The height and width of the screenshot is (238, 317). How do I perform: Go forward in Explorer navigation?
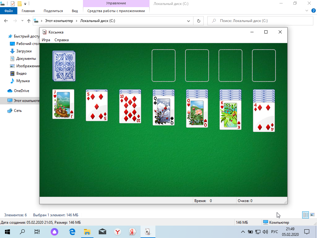pos(15,21)
